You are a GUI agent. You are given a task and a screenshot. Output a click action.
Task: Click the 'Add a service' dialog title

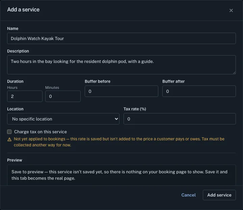click(23, 9)
